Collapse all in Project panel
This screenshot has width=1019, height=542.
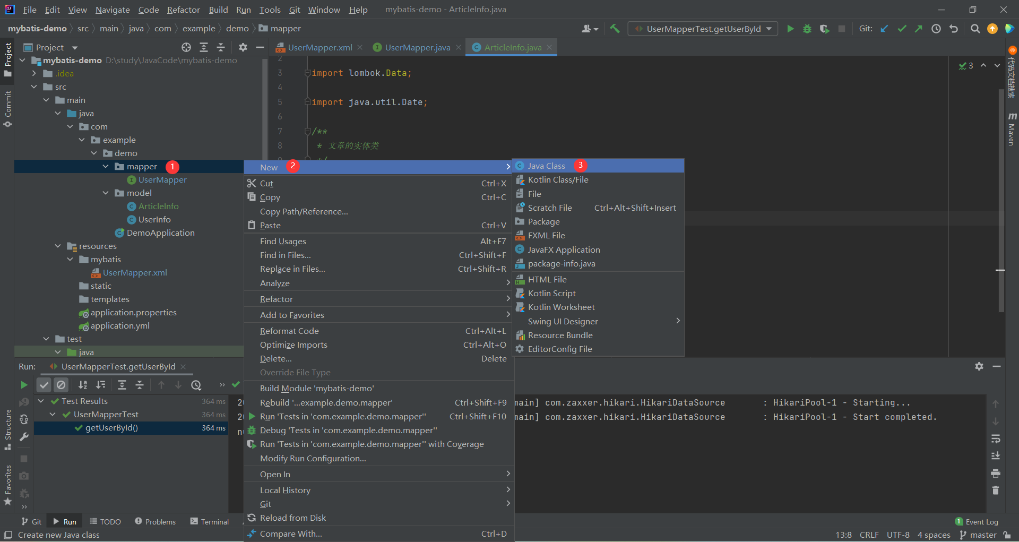point(221,47)
